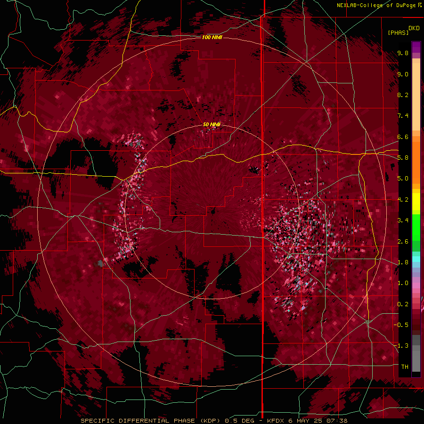Select the 50 NMI range ring label
The image size is (424, 424).
pos(212,124)
